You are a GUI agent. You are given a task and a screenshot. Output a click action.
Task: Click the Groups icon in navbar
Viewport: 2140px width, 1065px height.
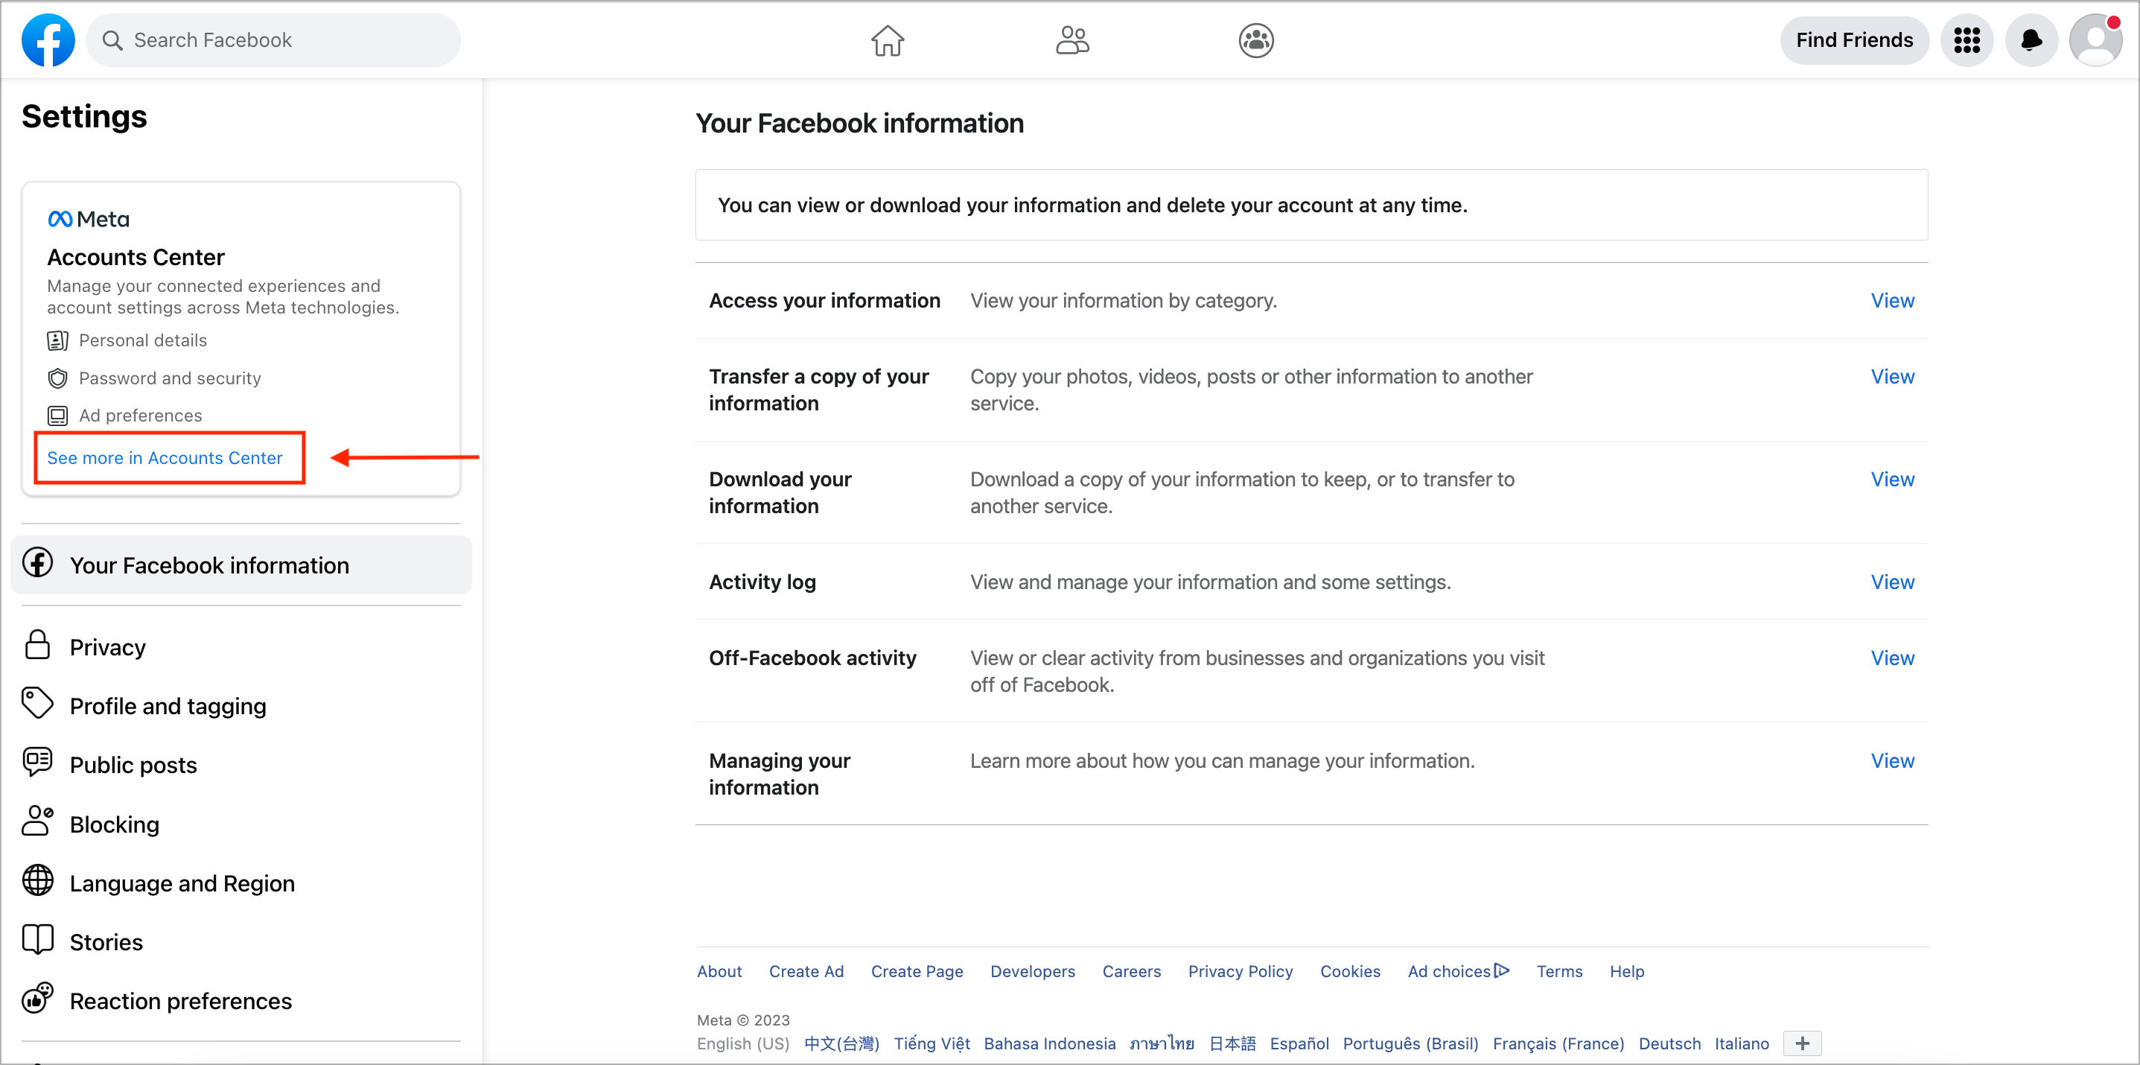[x=1254, y=39]
